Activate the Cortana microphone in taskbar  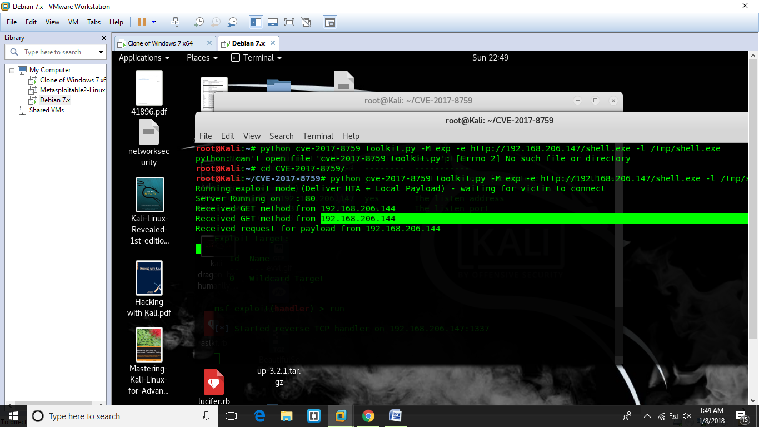[207, 416]
